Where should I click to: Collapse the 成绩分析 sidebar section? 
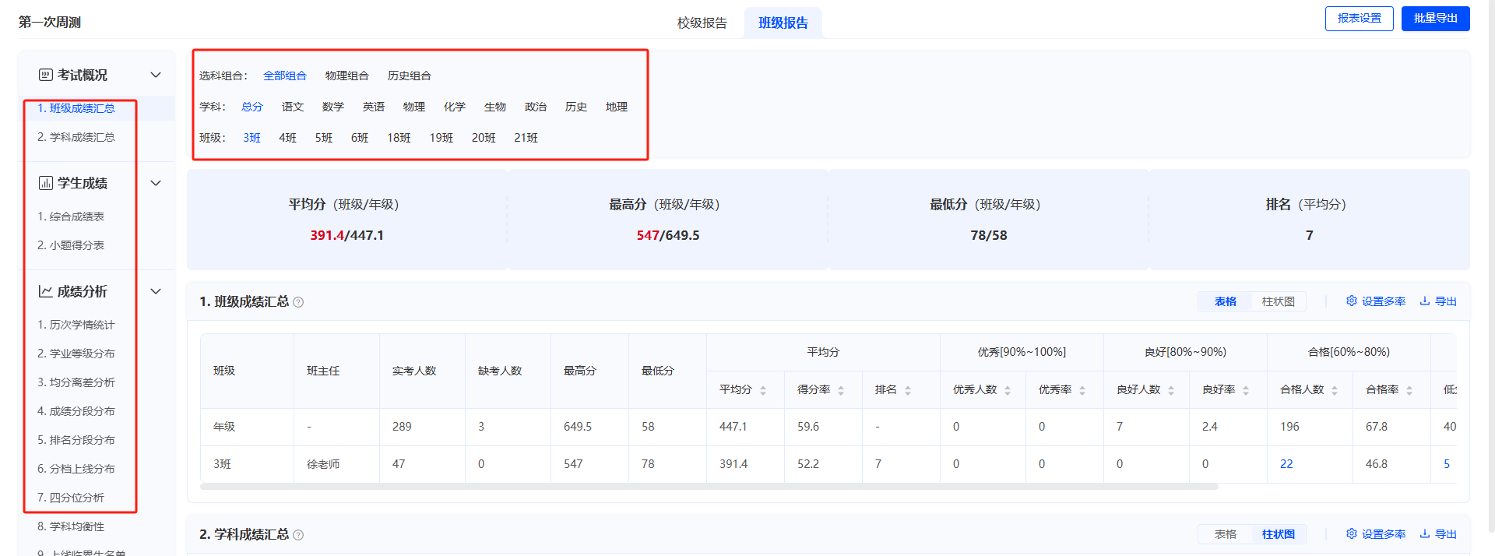tap(156, 291)
